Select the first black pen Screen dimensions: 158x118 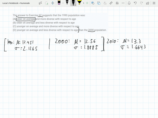67,2
